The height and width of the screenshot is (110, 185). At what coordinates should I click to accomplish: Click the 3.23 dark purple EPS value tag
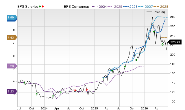click(x=12, y=92)
